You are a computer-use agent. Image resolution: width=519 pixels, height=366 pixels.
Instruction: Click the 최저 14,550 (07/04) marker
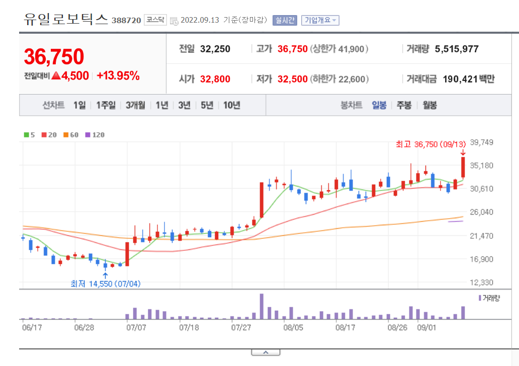(105, 284)
